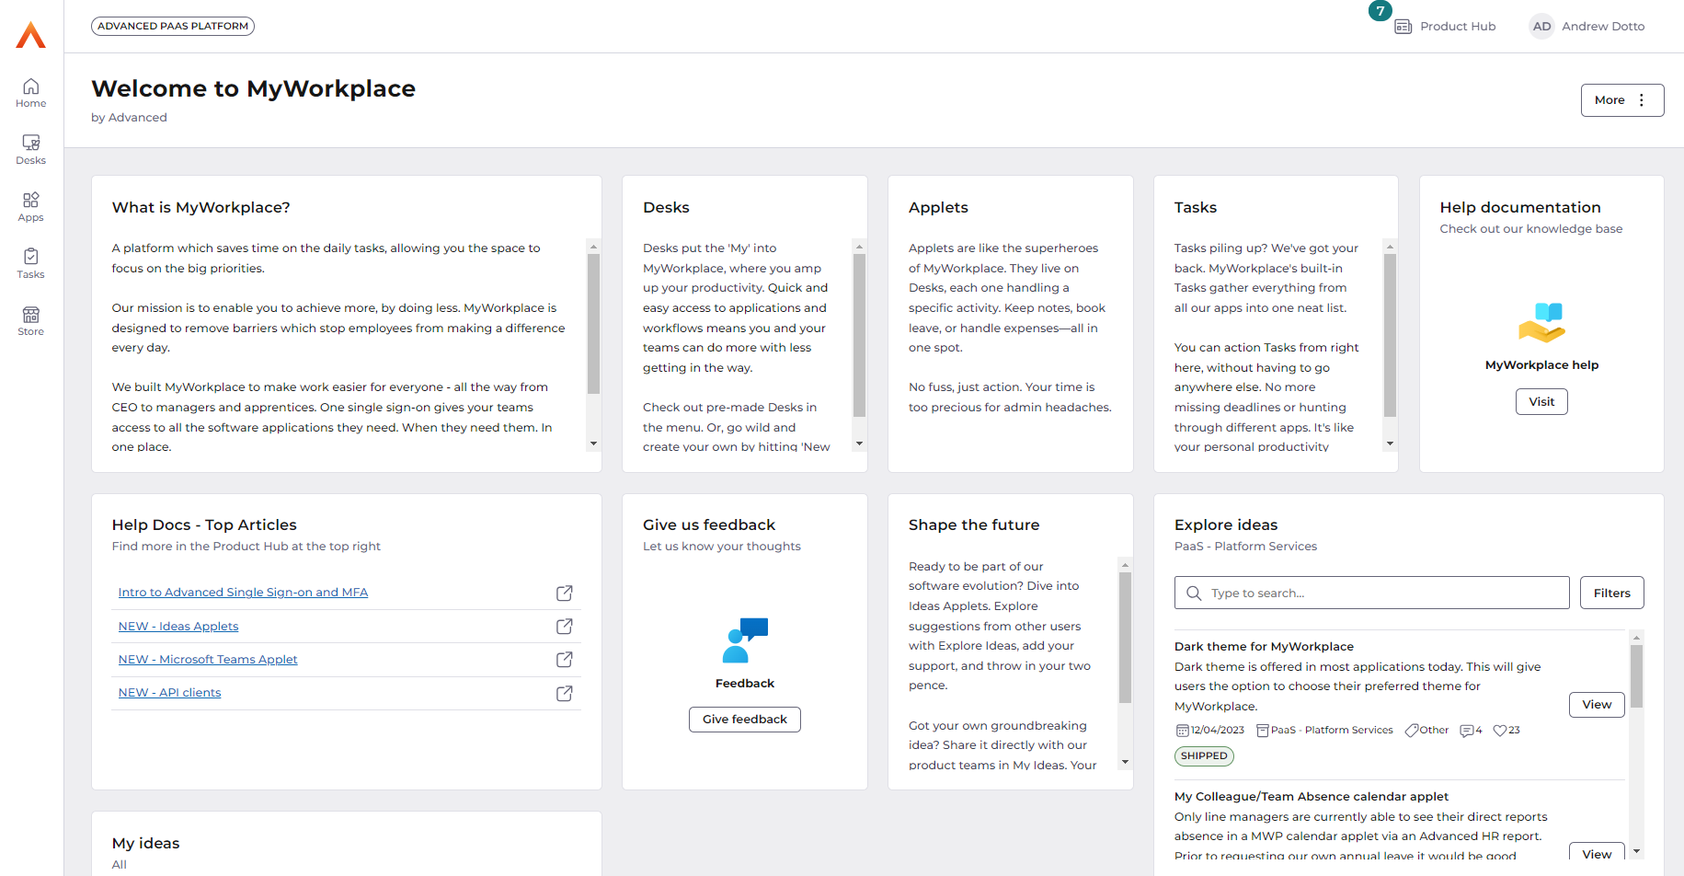Click the 12/04/2023 date text
Screen dimensions: 1684x876
1218,731
